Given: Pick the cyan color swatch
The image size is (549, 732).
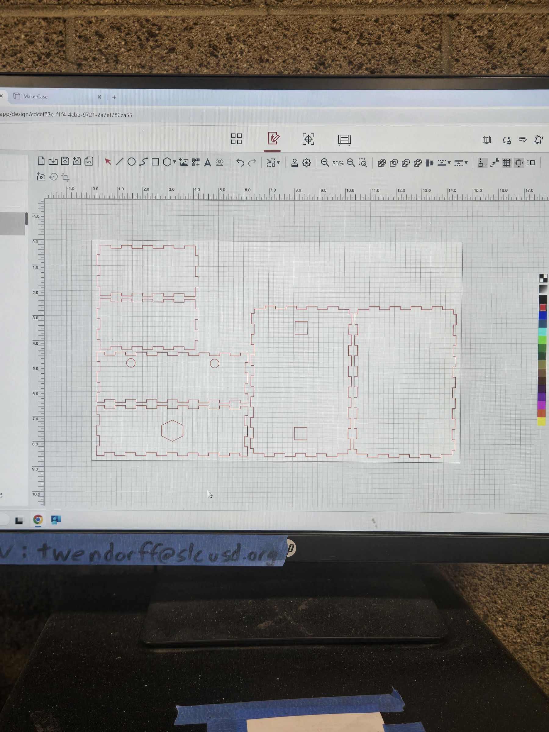Looking at the screenshot, I should tap(542, 332).
